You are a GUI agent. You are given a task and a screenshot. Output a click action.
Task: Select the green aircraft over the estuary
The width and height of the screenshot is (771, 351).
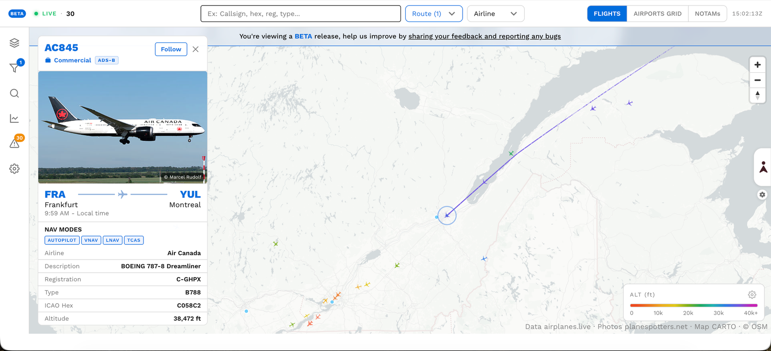point(511,153)
